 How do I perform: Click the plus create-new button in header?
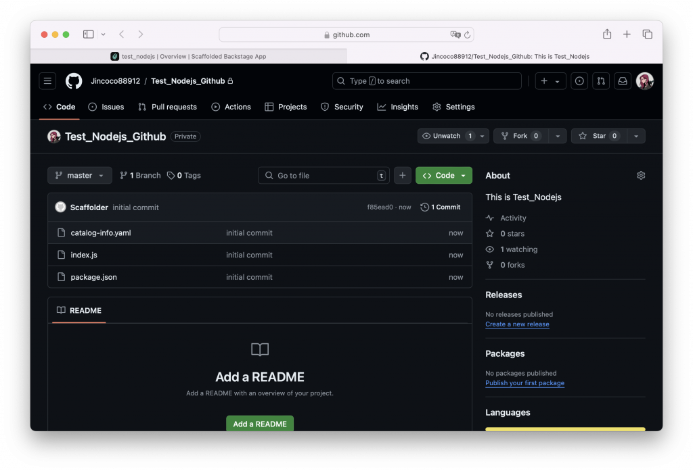(x=550, y=81)
